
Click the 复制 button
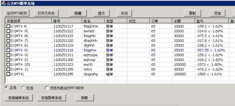coord(192,13)
